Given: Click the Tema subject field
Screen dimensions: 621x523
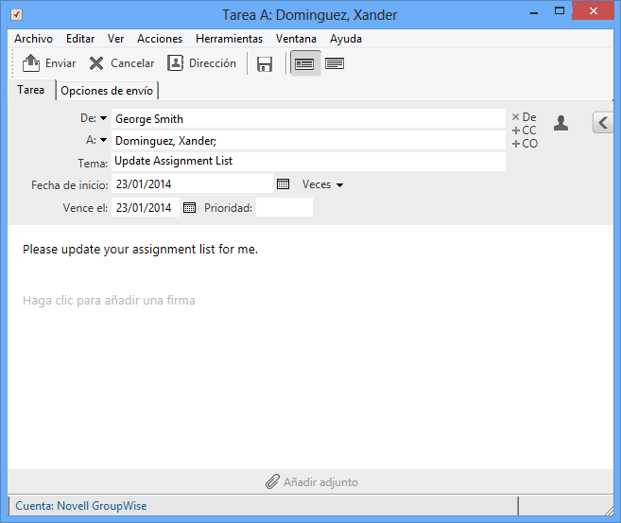Looking at the screenshot, I should (308, 162).
